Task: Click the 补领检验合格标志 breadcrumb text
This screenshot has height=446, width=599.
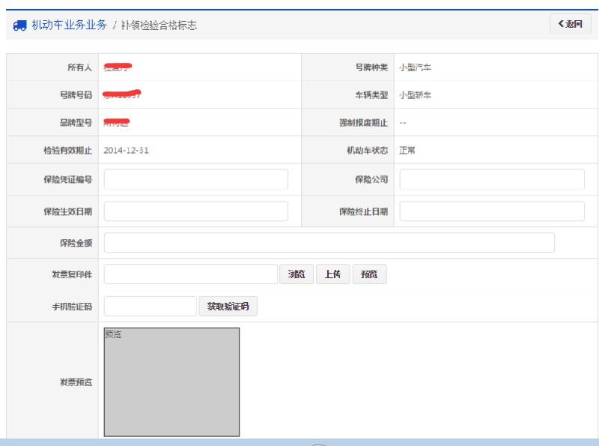Action: click(x=159, y=25)
